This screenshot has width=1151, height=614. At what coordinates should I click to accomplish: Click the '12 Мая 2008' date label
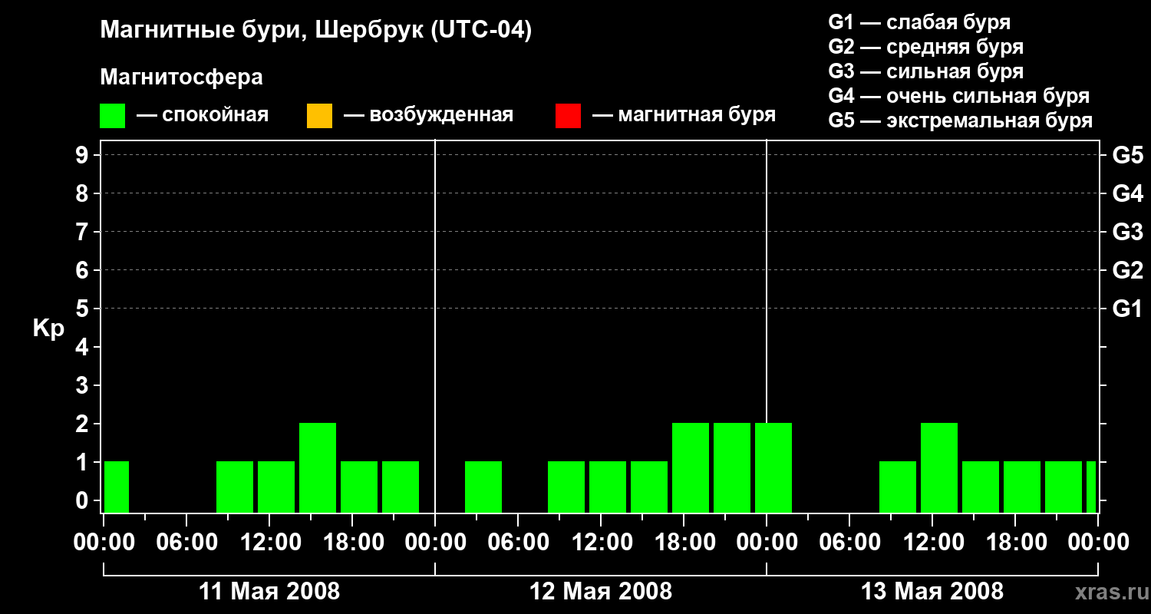tap(601, 592)
